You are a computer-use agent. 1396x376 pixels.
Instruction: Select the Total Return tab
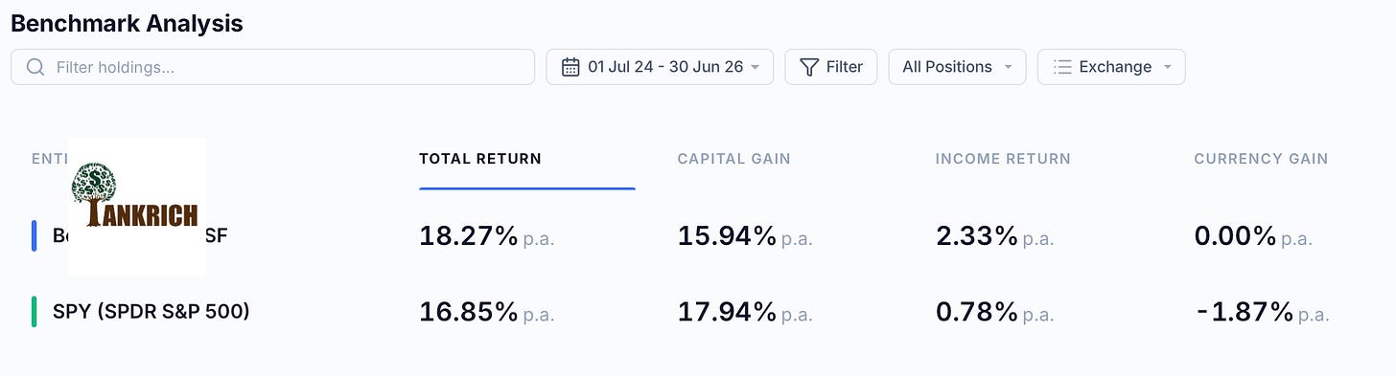[x=480, y=159]
